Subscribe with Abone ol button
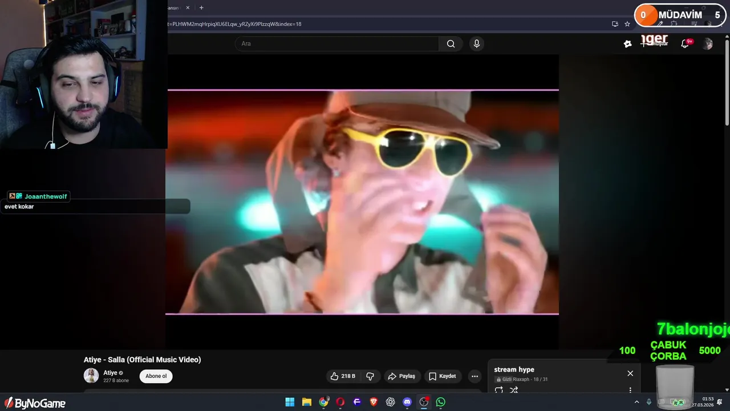The image size is (730, 411). point(156,376)
